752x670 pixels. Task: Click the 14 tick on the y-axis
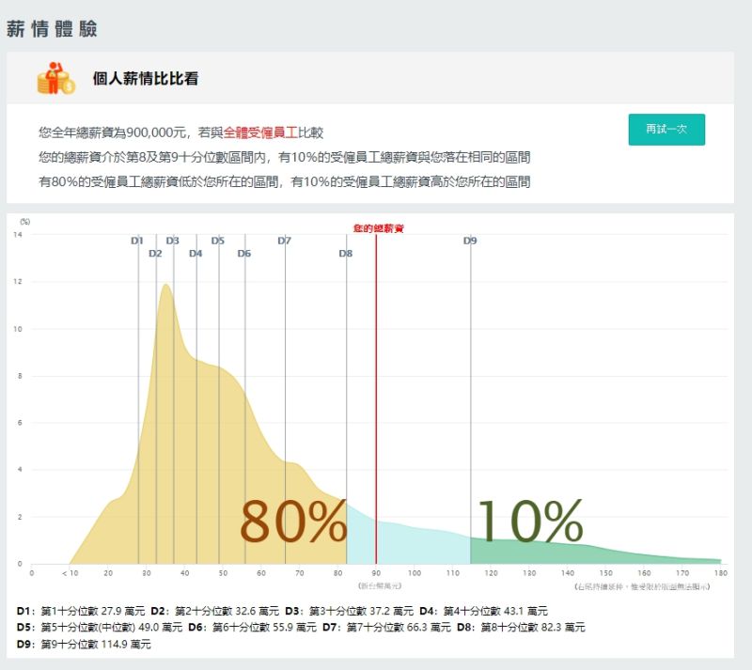point(18,235)
